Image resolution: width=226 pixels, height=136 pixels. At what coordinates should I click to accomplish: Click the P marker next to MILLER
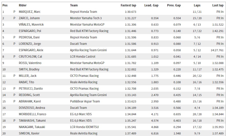click(14, 76)
